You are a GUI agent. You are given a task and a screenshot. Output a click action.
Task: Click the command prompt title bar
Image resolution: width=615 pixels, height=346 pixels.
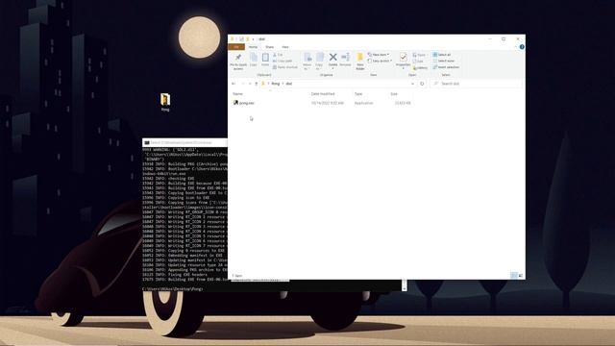(185, 143)
